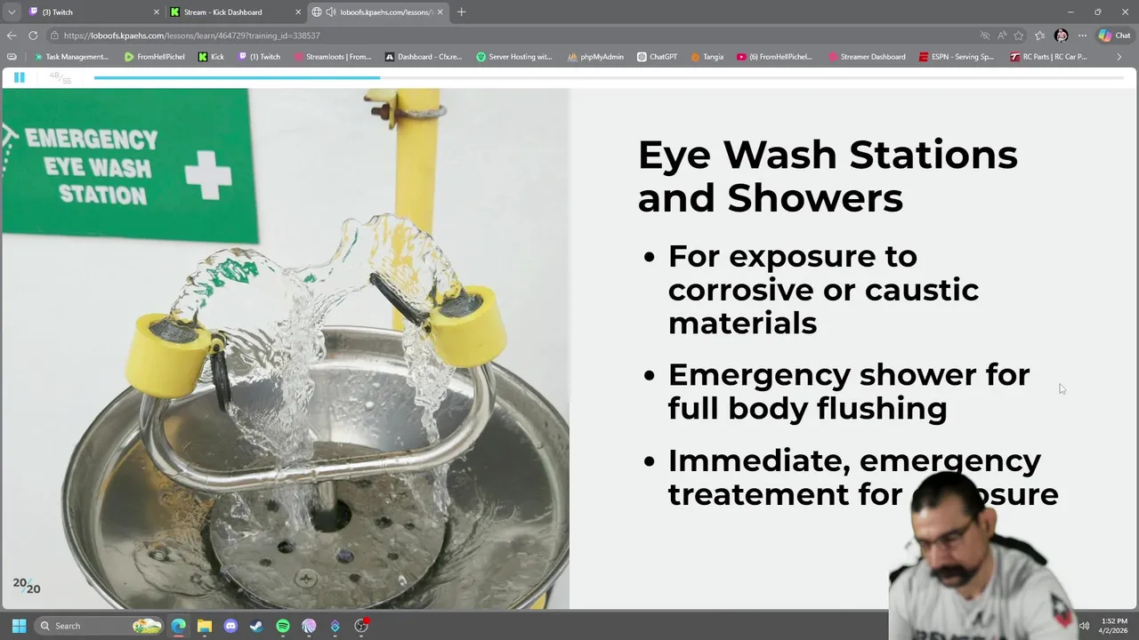Open the (1) Twitch bookmark

point(259,57)
